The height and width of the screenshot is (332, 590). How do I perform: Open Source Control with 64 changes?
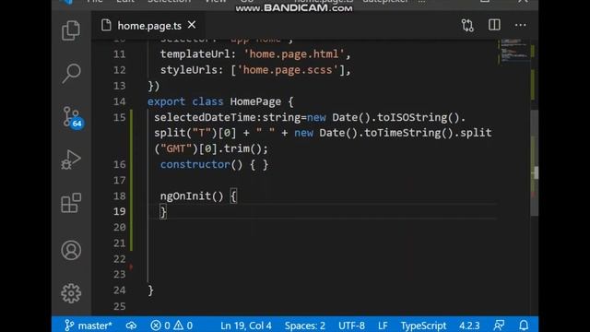tap(72, 117)
